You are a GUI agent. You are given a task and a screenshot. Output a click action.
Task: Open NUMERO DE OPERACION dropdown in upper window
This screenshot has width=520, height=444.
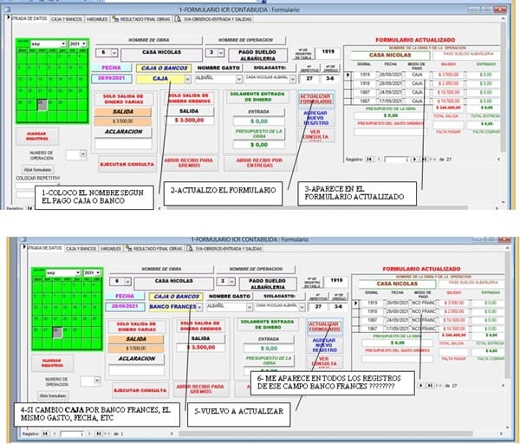tap(83, 154)
